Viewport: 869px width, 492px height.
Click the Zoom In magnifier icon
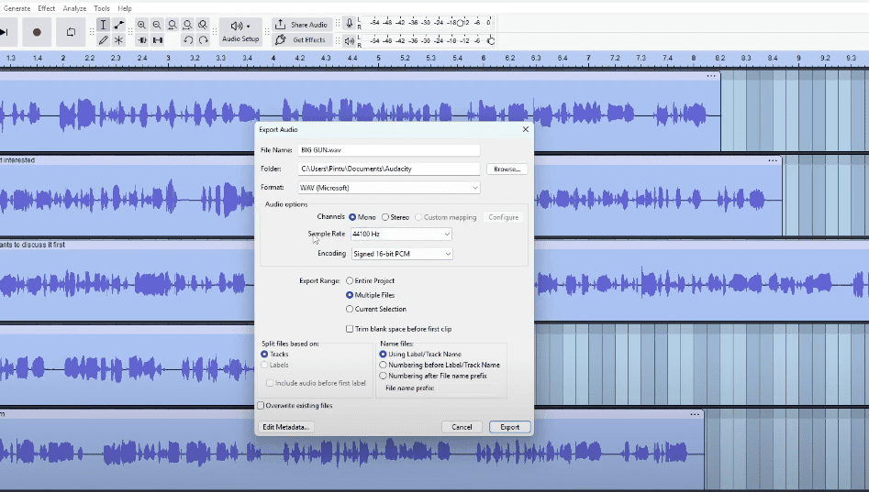click(x=141, y=25)
